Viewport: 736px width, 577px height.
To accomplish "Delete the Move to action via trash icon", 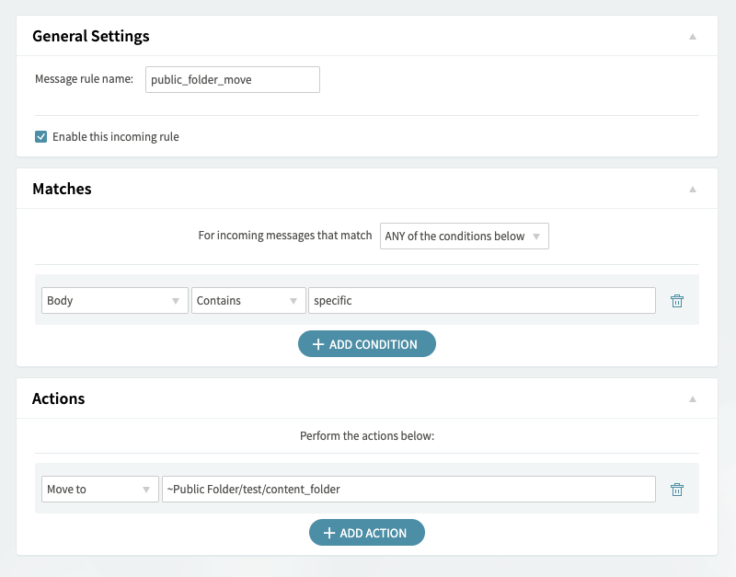I will click(x=677, y=489).
